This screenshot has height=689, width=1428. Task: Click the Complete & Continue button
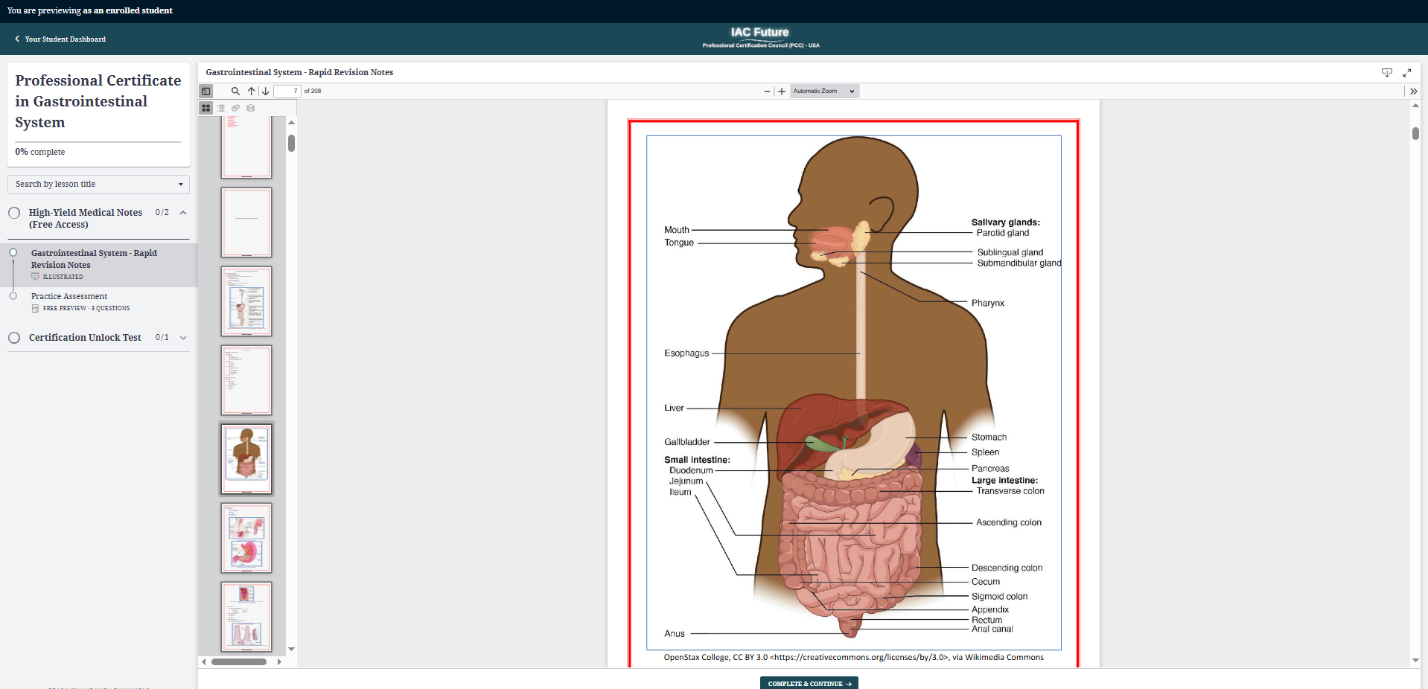pyautogui.click(x=809, y=683)
